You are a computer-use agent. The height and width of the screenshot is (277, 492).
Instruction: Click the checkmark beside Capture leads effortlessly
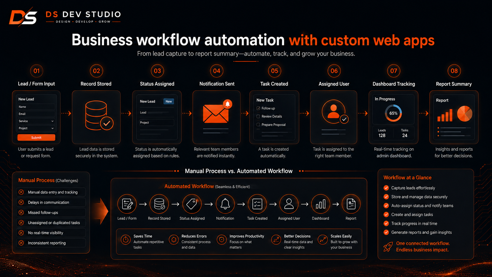(x=386, y=188)
